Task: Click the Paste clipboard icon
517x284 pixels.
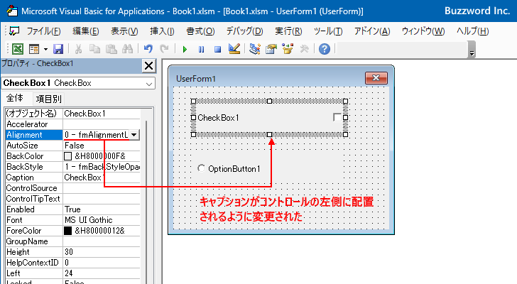Action: [x=111, y=49]
